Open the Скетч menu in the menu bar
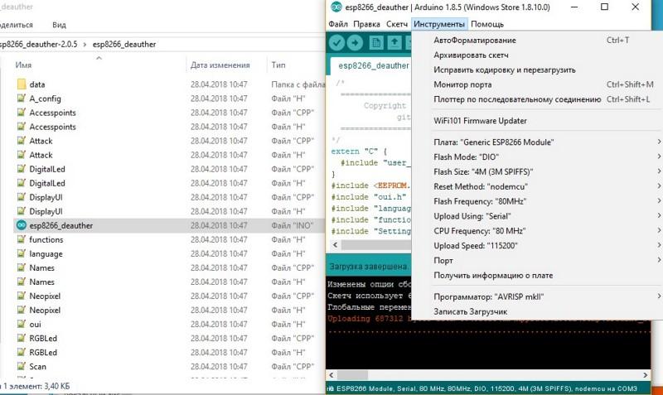This screenshot has width=663, height=395. [397, 24]
